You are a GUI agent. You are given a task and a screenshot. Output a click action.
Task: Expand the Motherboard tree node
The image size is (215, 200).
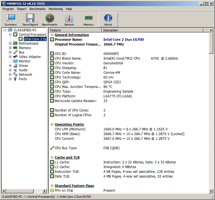10,43
